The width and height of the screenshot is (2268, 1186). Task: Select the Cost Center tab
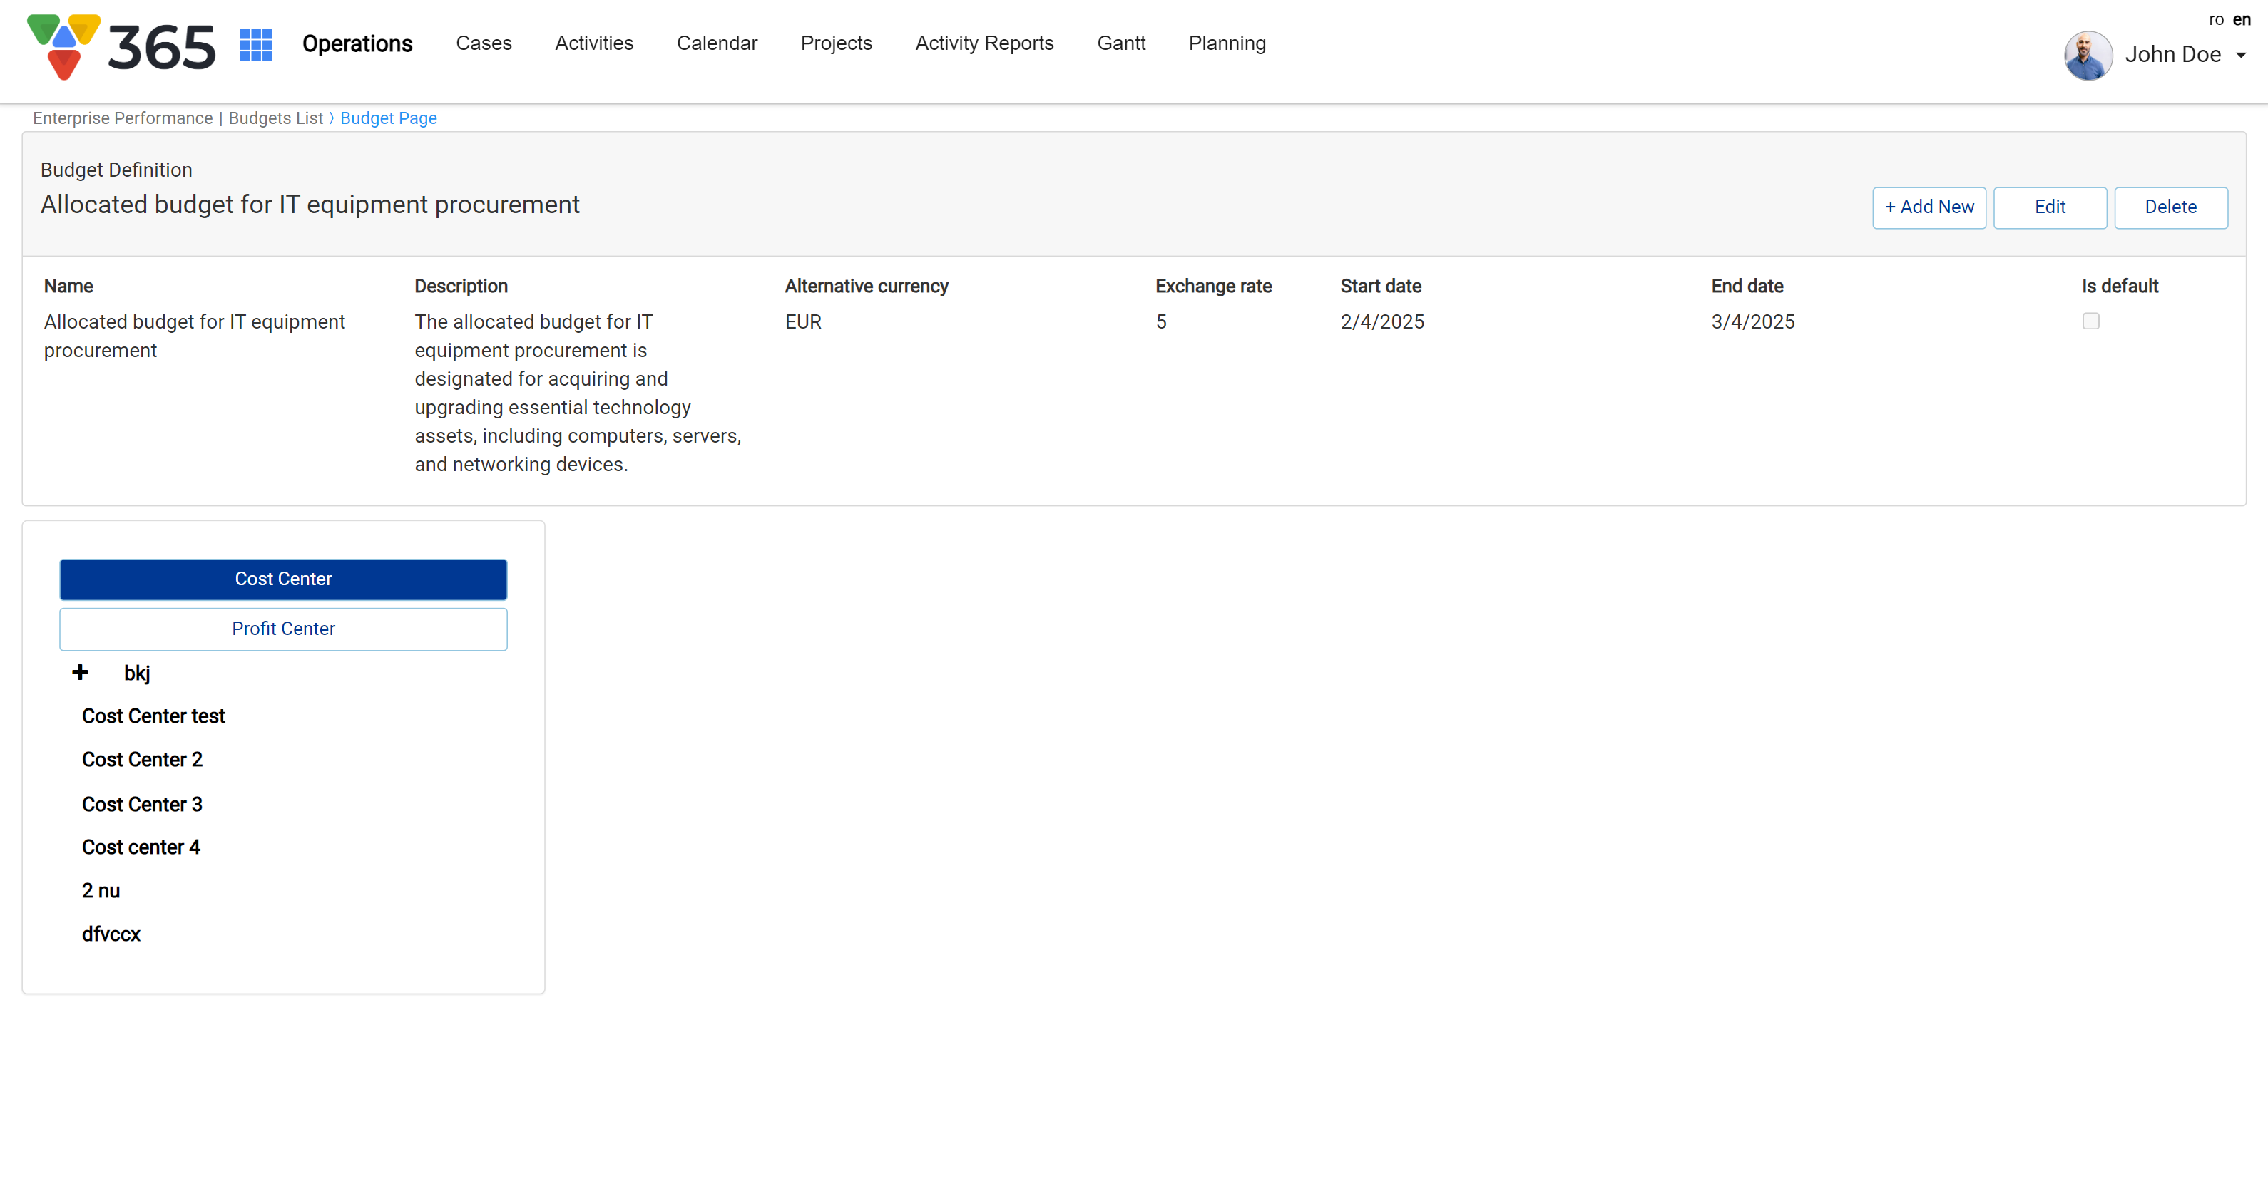282,579
